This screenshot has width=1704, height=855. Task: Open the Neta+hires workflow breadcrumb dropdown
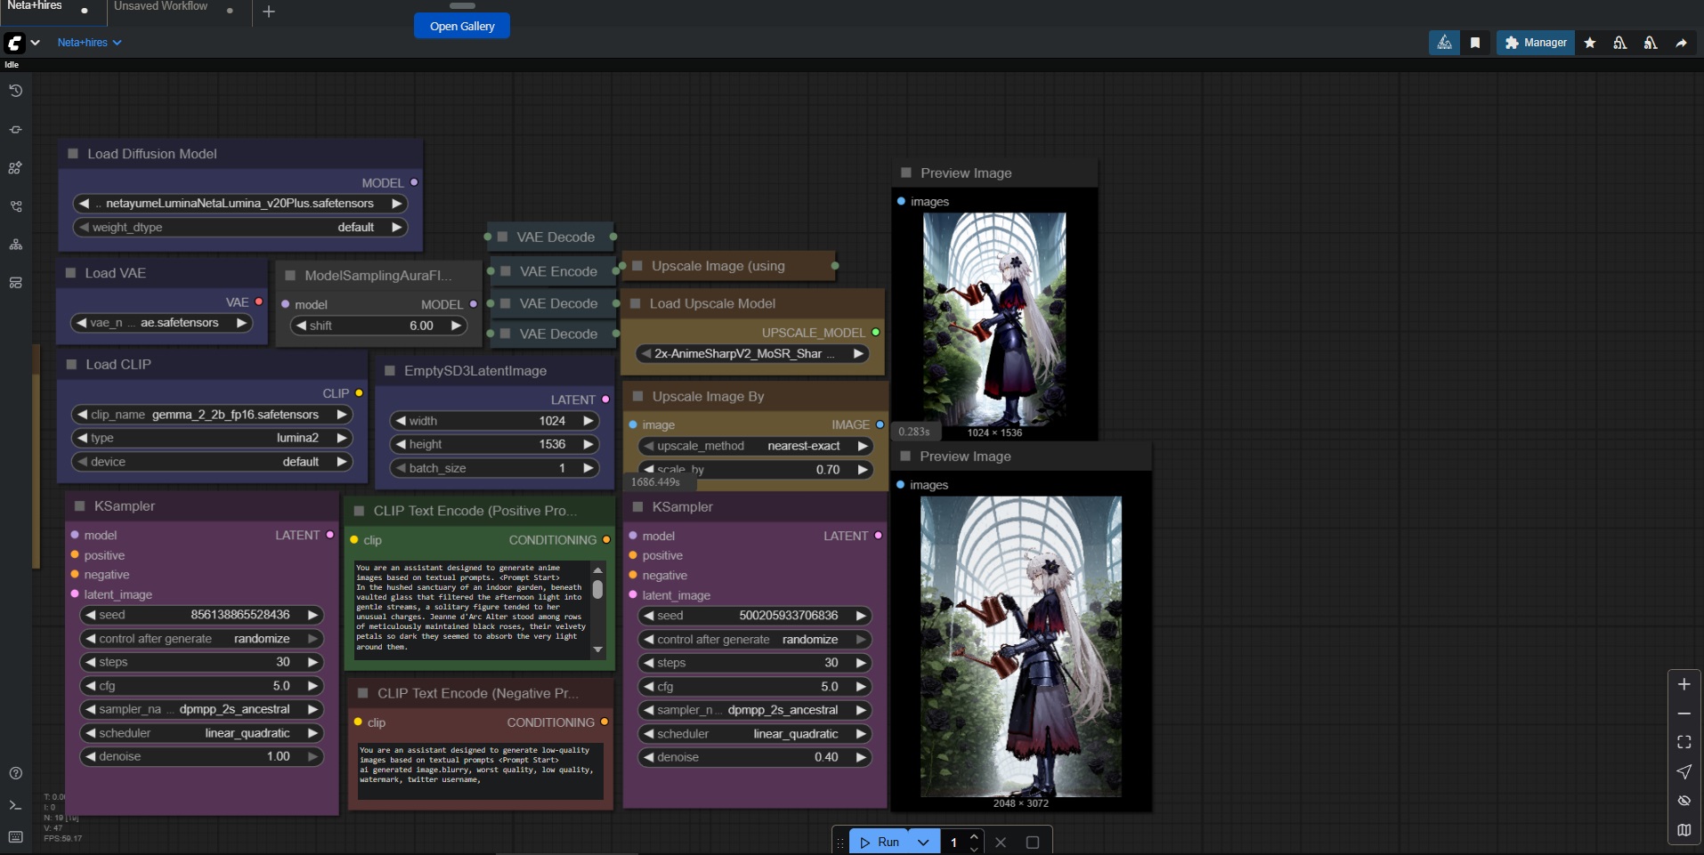click(x=89, y=43)
